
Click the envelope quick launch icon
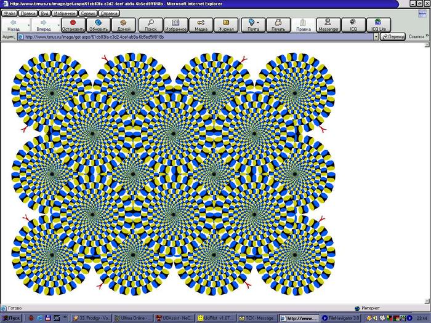(x=57, y=318)
